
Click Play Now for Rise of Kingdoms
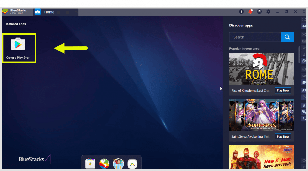tap(283, 90)
